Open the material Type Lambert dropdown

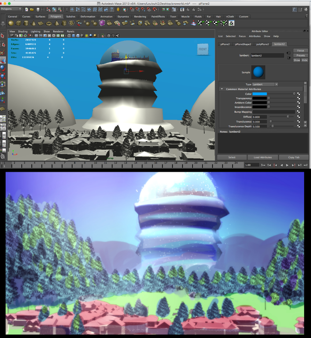click(265, 84)
